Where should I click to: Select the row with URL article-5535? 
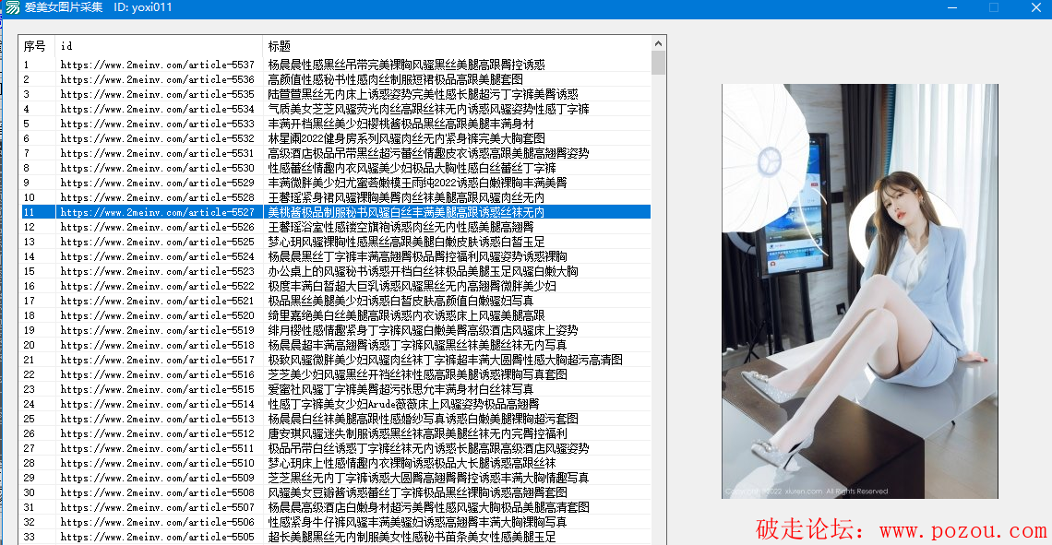click(x=157, y=94)
